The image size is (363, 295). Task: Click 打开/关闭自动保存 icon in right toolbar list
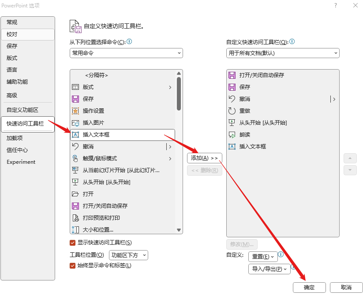232,75
